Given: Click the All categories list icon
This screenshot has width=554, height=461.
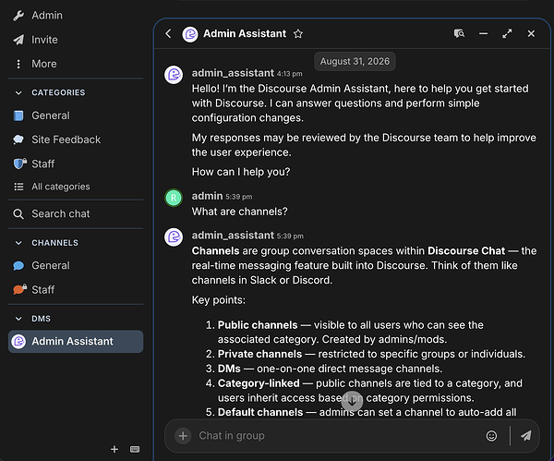Looking at the screenshot, I should [18, 187].
